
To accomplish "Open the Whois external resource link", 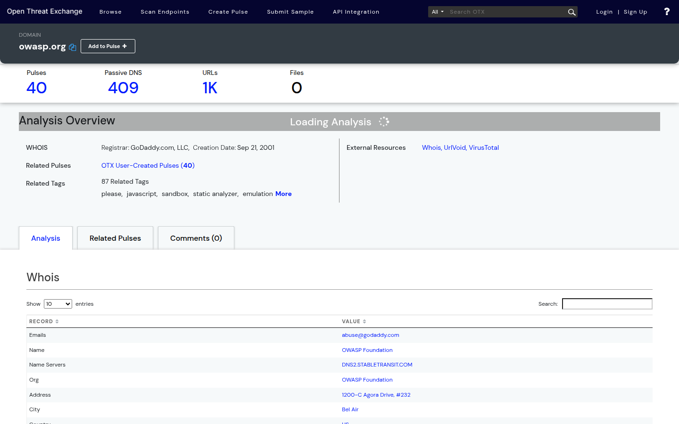I will click(432, 147).
